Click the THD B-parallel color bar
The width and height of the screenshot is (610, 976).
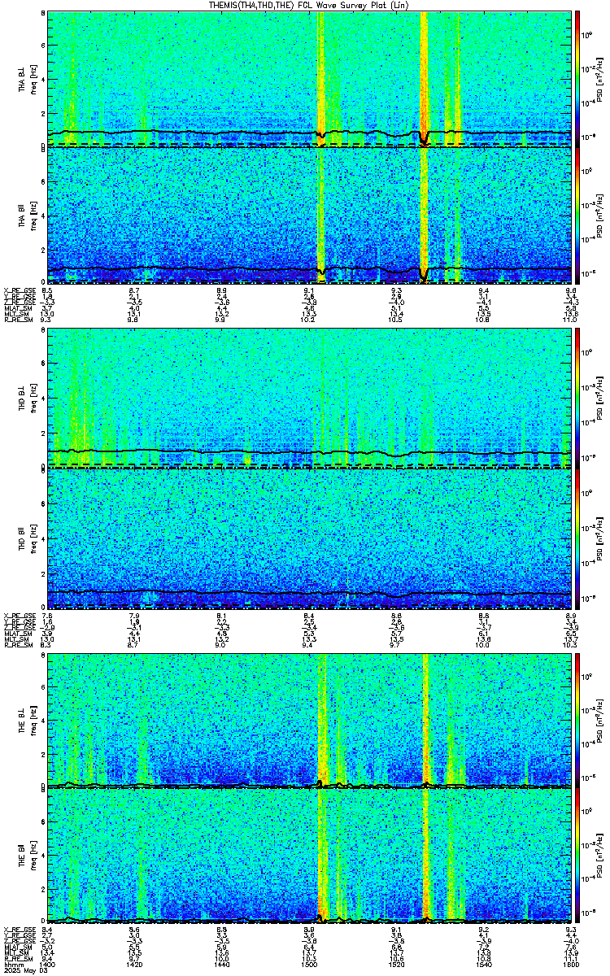coord(578,538)
